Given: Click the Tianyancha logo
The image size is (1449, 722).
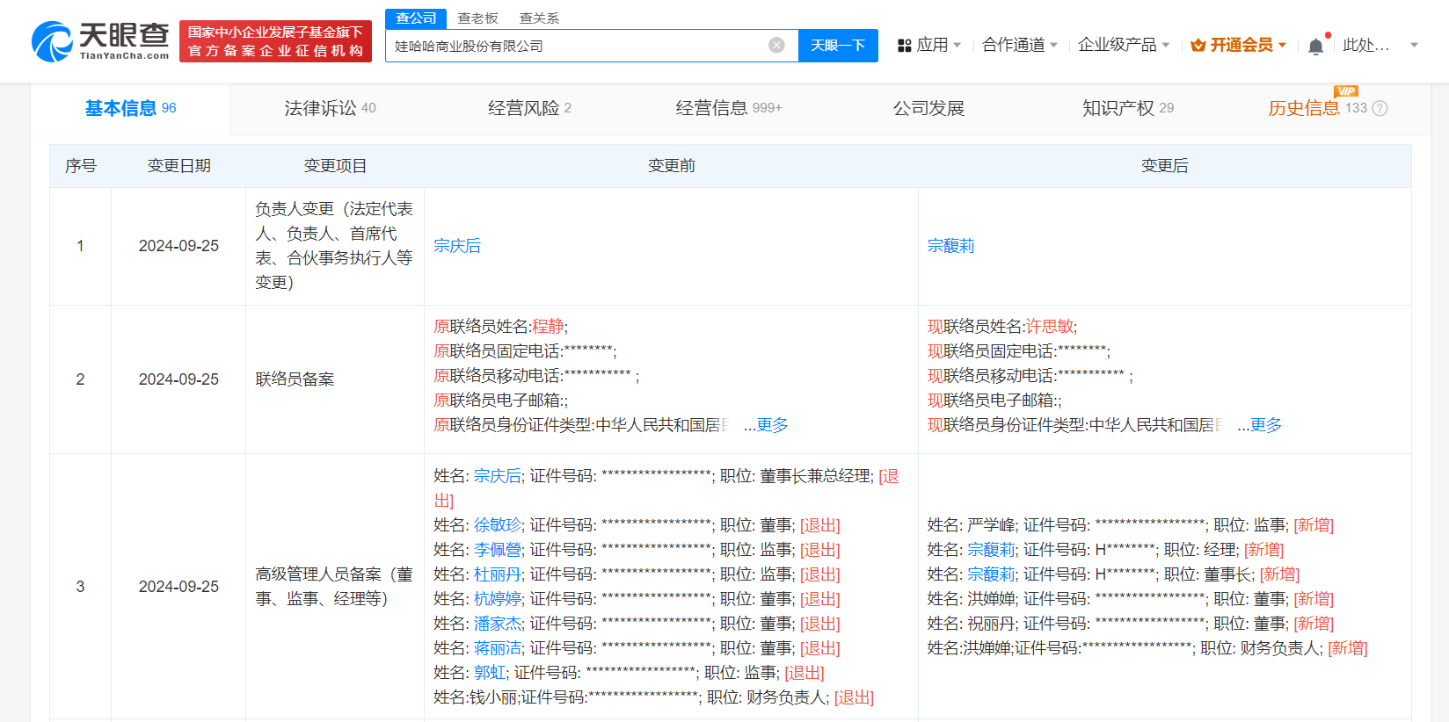Looking at the screenshot, I should point(100,41).
